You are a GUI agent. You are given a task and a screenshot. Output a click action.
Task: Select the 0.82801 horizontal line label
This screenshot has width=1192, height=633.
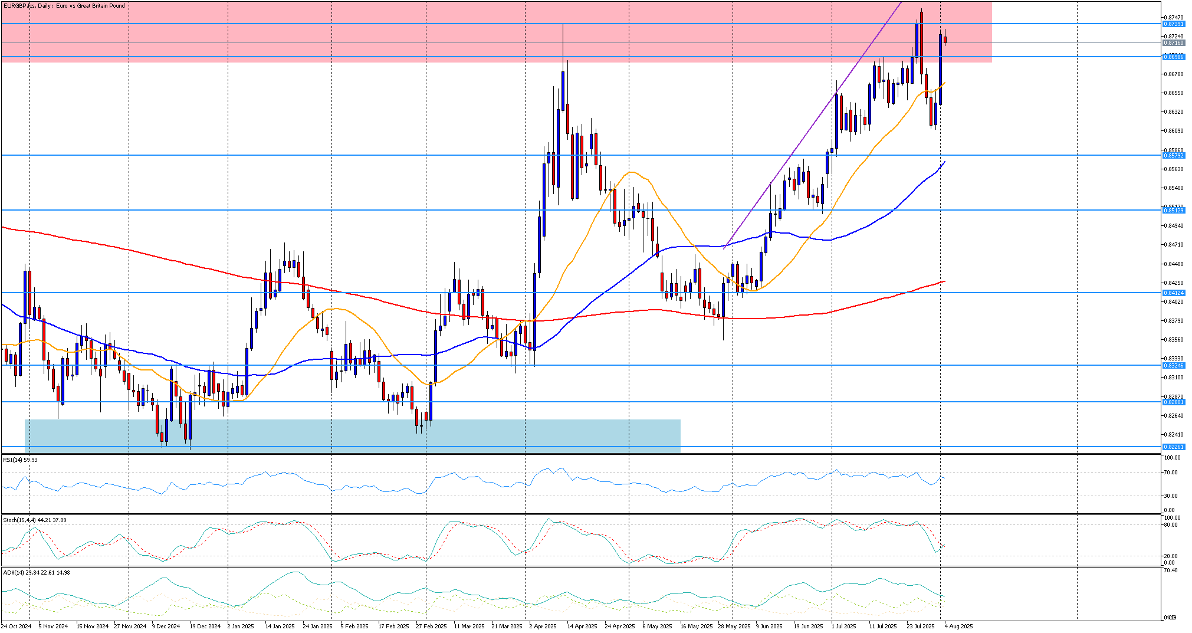pyautogui.click(x=1173, y=402)
